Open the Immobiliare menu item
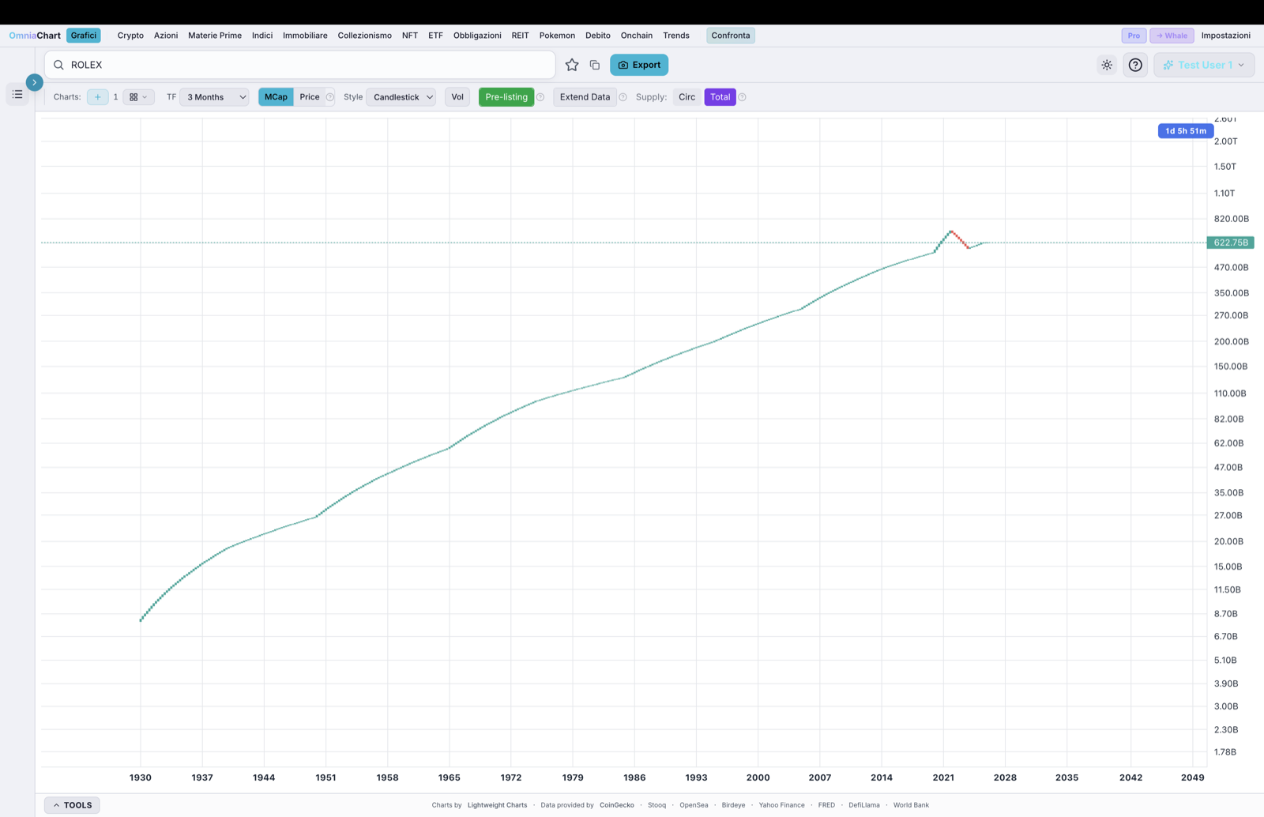Screen dimensions: 1264x817 [305, 36]
